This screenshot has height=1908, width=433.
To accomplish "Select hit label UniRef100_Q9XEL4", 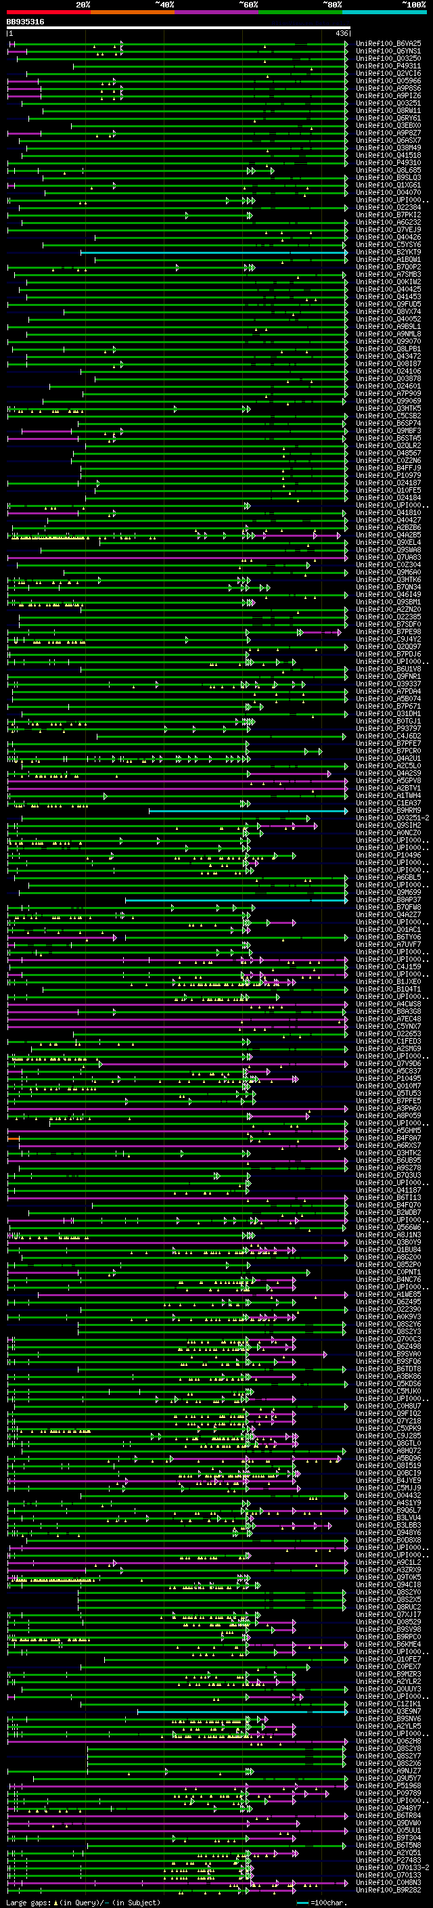I will click(x=388, y=543).
